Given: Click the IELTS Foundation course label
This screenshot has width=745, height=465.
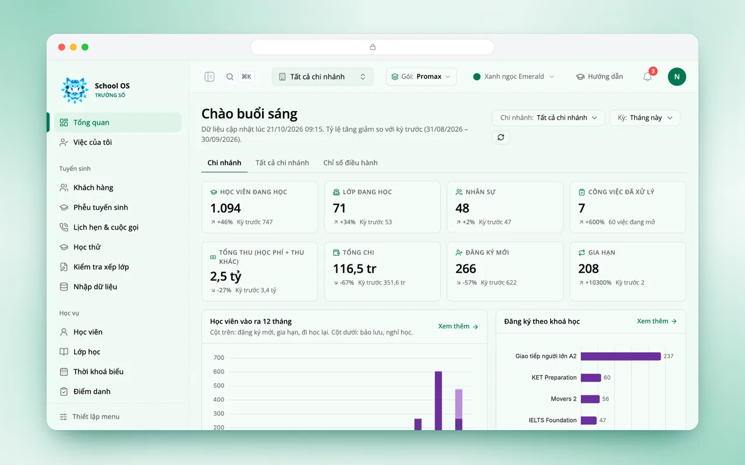Looking at the screenshot, I should point(553,420).
